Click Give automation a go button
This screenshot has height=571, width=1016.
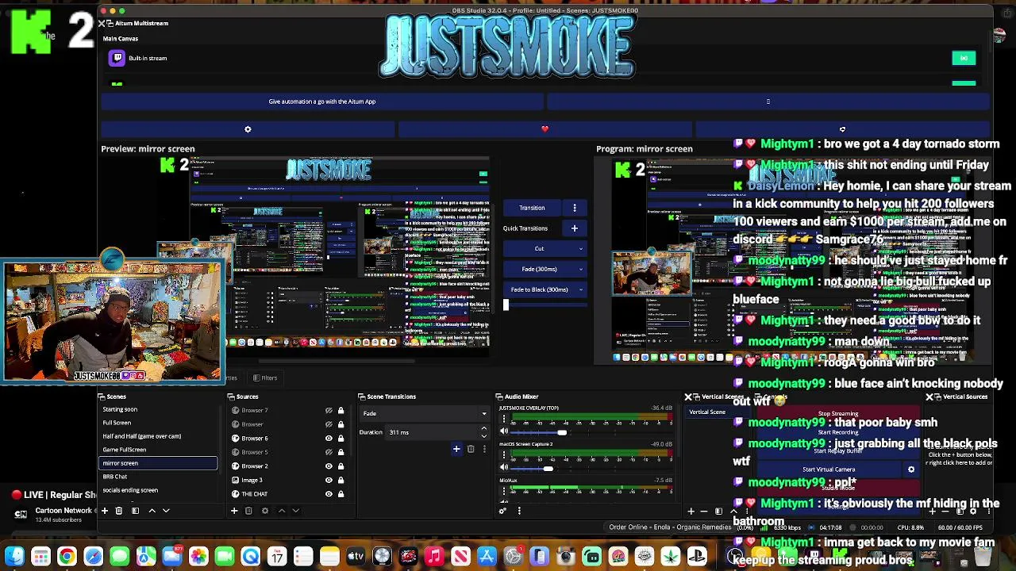(322, 102)
